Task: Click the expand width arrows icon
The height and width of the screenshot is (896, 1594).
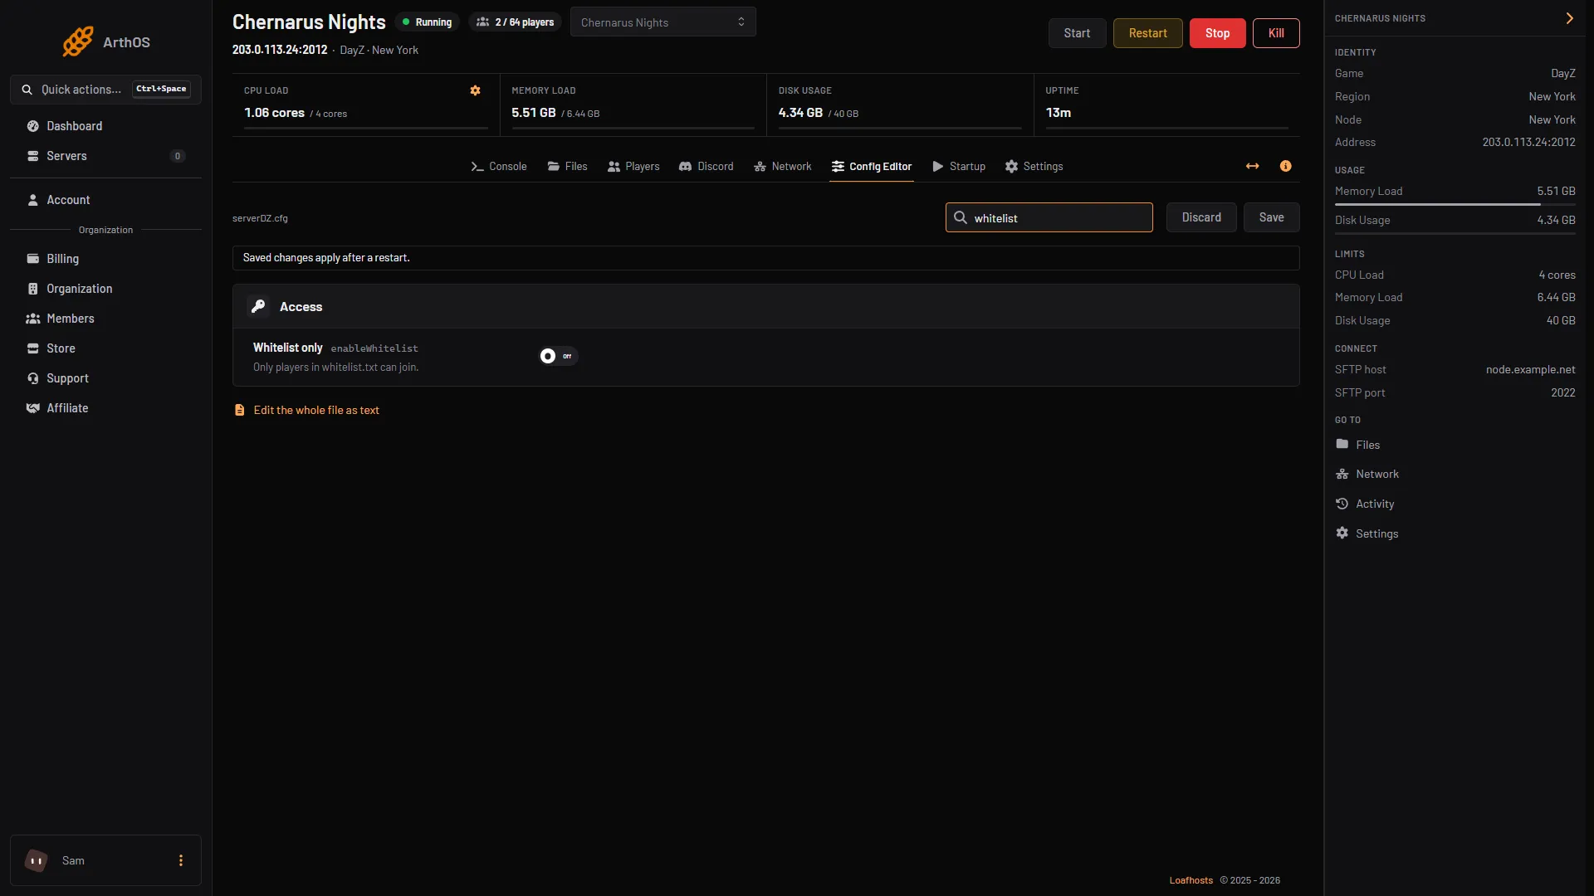Action: point(1252,167)
